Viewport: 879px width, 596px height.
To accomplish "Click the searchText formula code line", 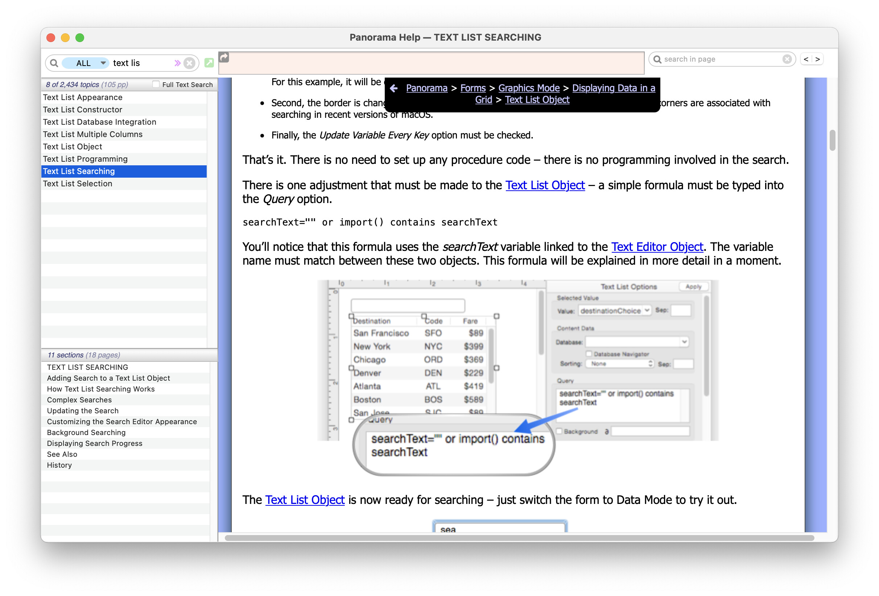I will (370, 222).
